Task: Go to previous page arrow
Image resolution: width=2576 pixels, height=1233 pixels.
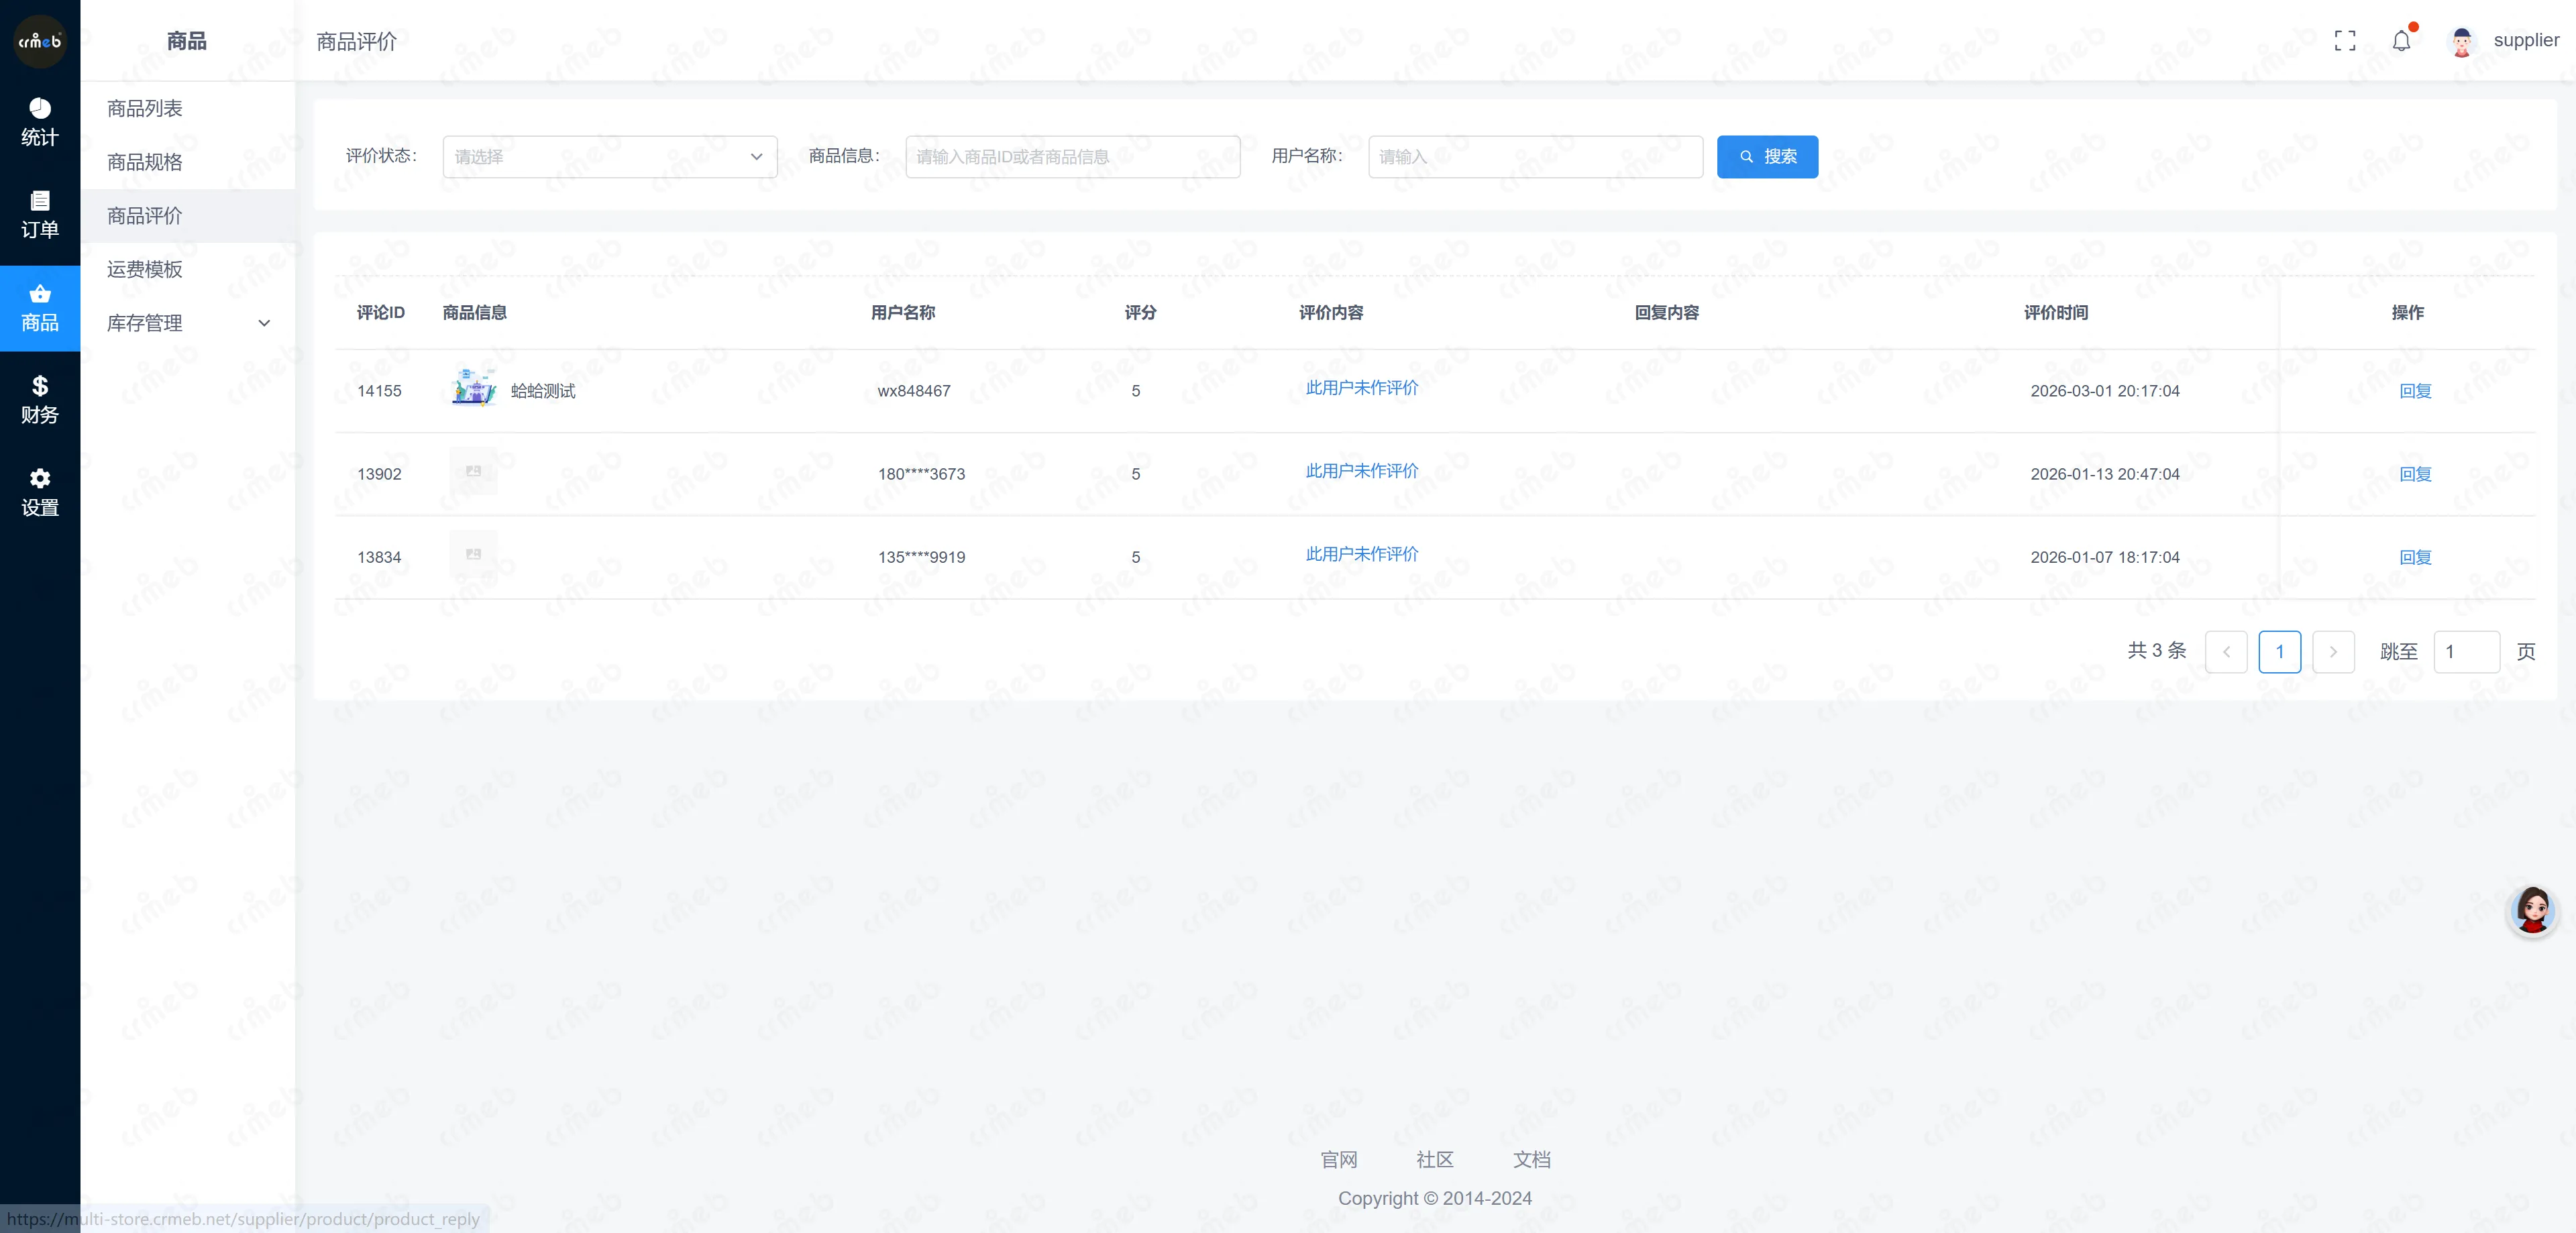Action: [2226, 652]
